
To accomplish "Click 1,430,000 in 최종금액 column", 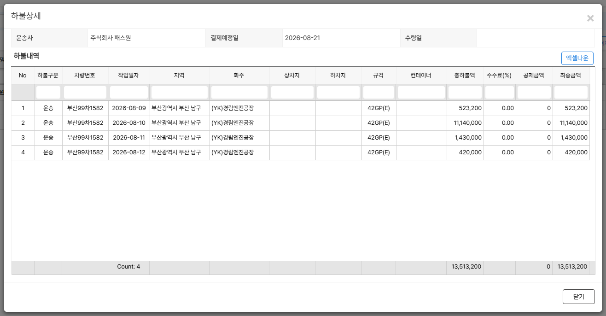I will coord(571,138).
